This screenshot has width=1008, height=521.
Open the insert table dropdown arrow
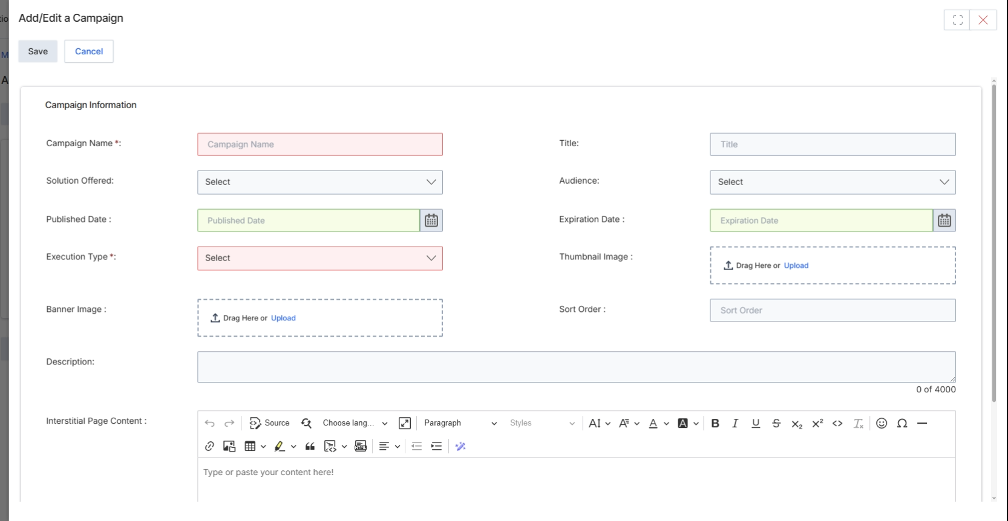click(263, 447)
